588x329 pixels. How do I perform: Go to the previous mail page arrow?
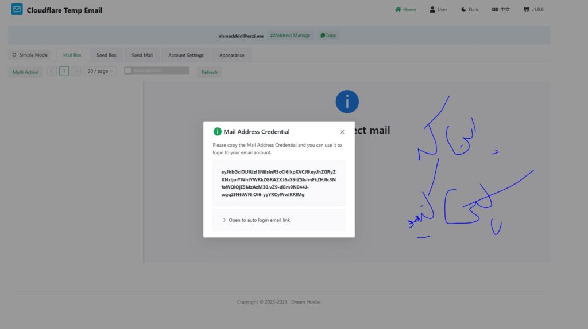click(x=52, y=71)
